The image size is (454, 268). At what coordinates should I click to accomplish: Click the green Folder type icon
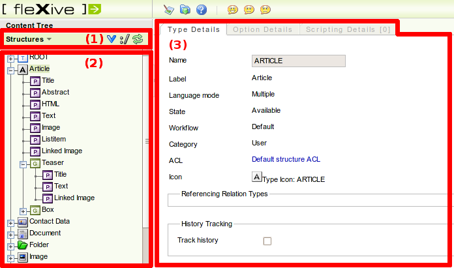coord(23,245)
